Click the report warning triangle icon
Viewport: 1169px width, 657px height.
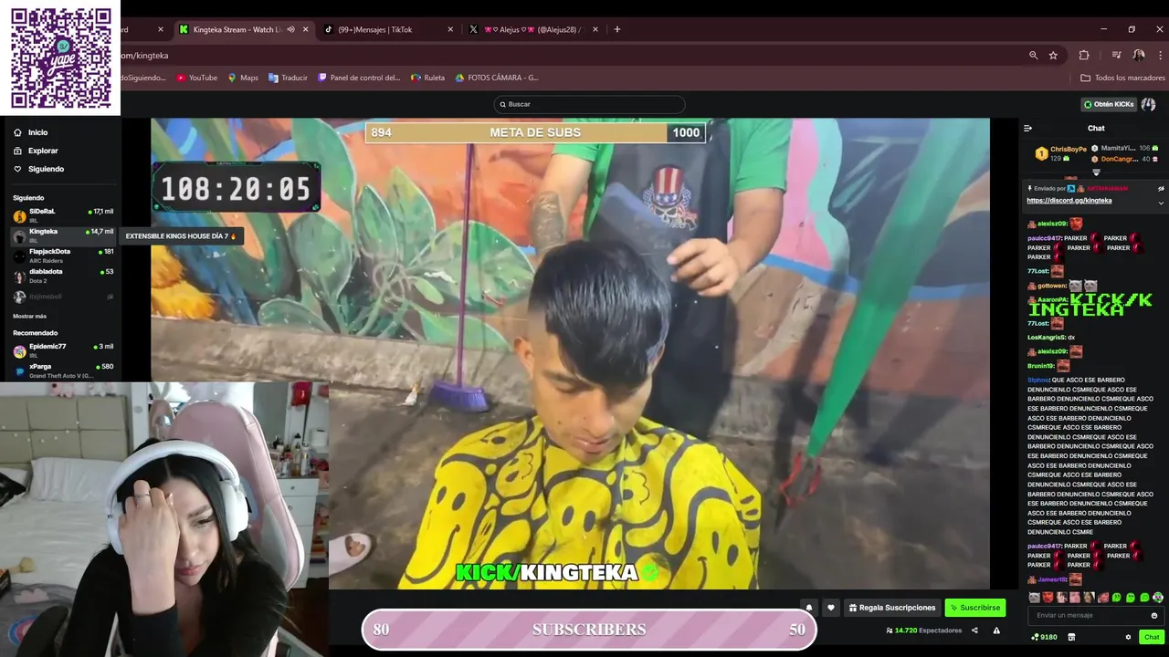pyautogui.click(x=996, y=631)
